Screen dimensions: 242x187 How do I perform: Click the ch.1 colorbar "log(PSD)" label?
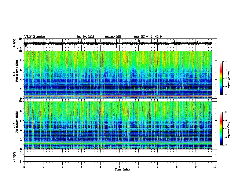(229, 79)
